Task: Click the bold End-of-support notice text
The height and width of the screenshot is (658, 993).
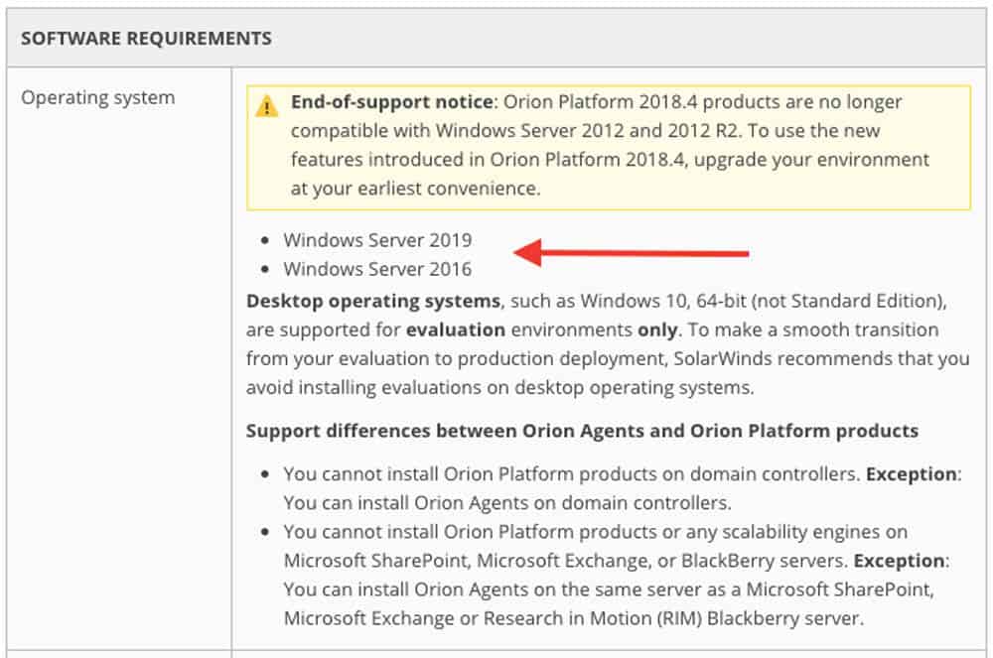Action: [391, 102]
